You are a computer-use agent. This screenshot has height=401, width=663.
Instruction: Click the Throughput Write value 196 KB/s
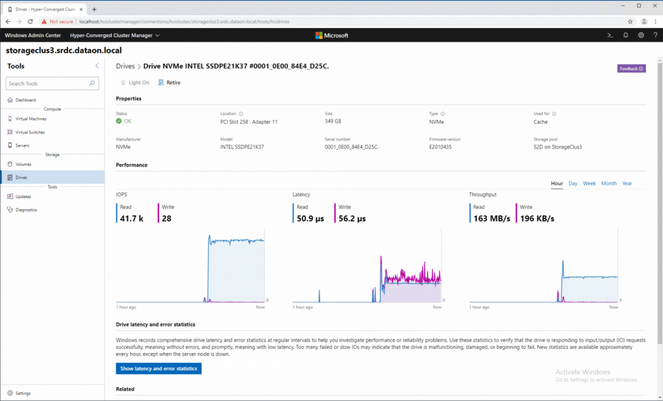pos(537,219)
